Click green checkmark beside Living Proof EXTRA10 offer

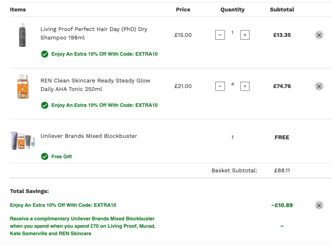point(44,54)
